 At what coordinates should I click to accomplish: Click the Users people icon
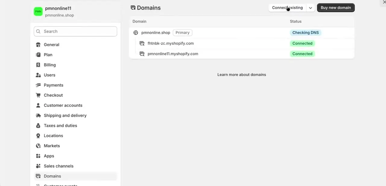[38, 75]
